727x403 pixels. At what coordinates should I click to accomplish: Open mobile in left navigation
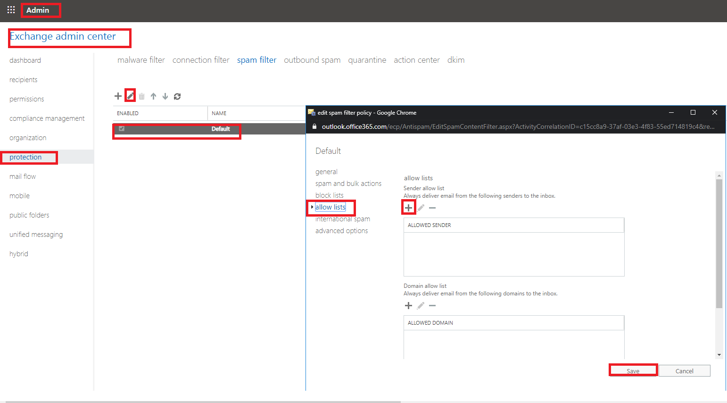[x=19, y=196]
